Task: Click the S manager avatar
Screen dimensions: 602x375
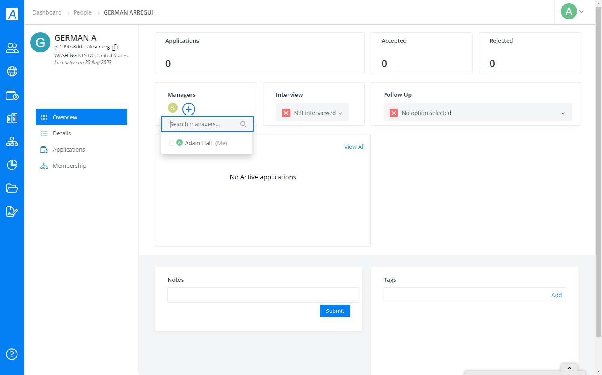Action: click(173, 108)
